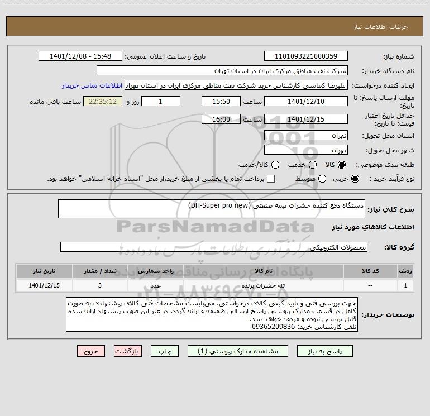Image resolution: width=430 pixels, height=416 pixels.
Task: Click the کد کالا column header
Action: click(x=370, y=271)
